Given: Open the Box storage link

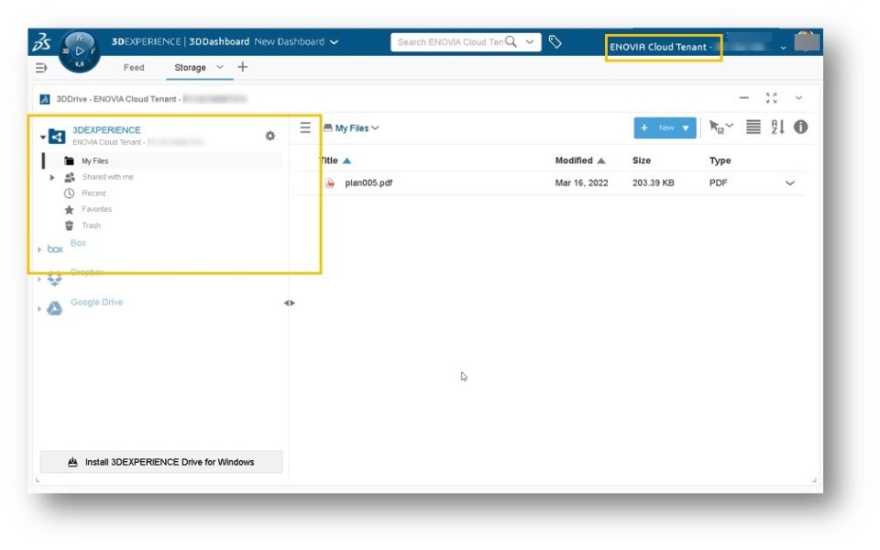Looking at the screenshot, I should click(x=78, y=242).
